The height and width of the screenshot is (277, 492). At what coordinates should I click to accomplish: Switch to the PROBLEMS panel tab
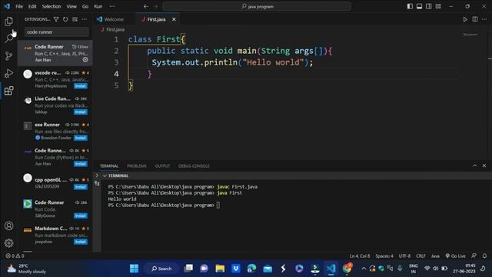click(x=137, y=166)
